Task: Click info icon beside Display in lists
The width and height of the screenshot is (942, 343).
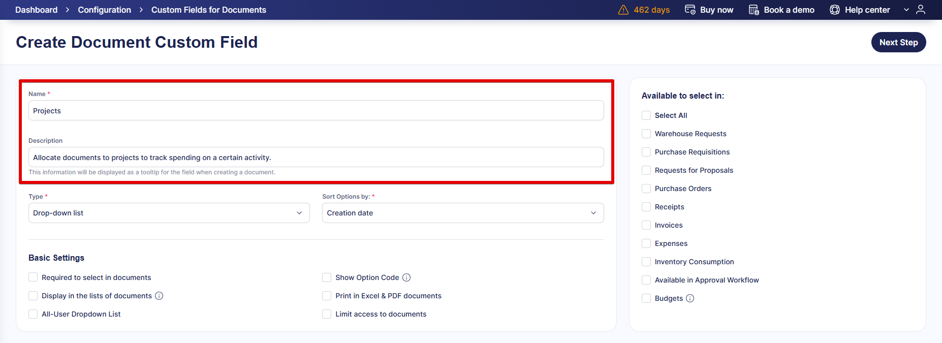Action: [159, 296]
